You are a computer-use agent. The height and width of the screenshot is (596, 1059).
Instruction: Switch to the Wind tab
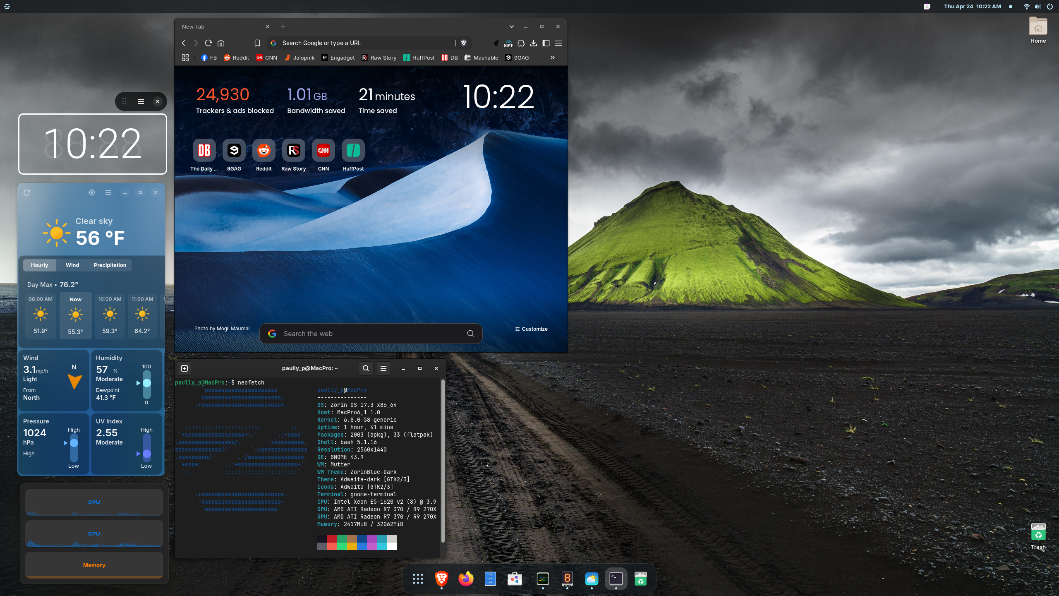[72, 265]
